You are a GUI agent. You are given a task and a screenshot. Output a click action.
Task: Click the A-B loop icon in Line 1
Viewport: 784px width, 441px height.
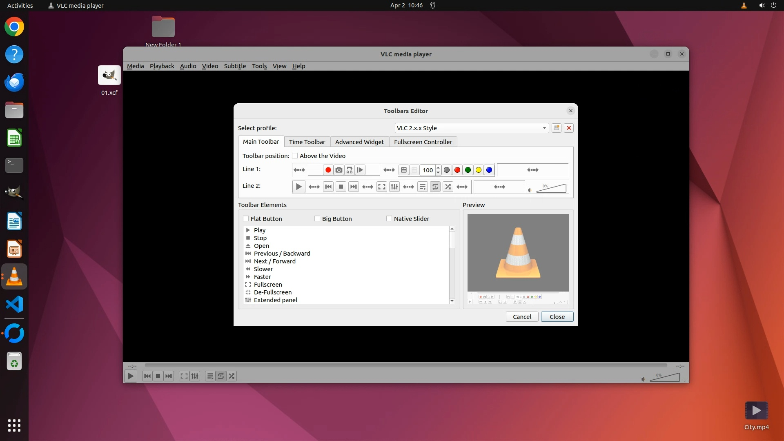[x=350, y=170]
